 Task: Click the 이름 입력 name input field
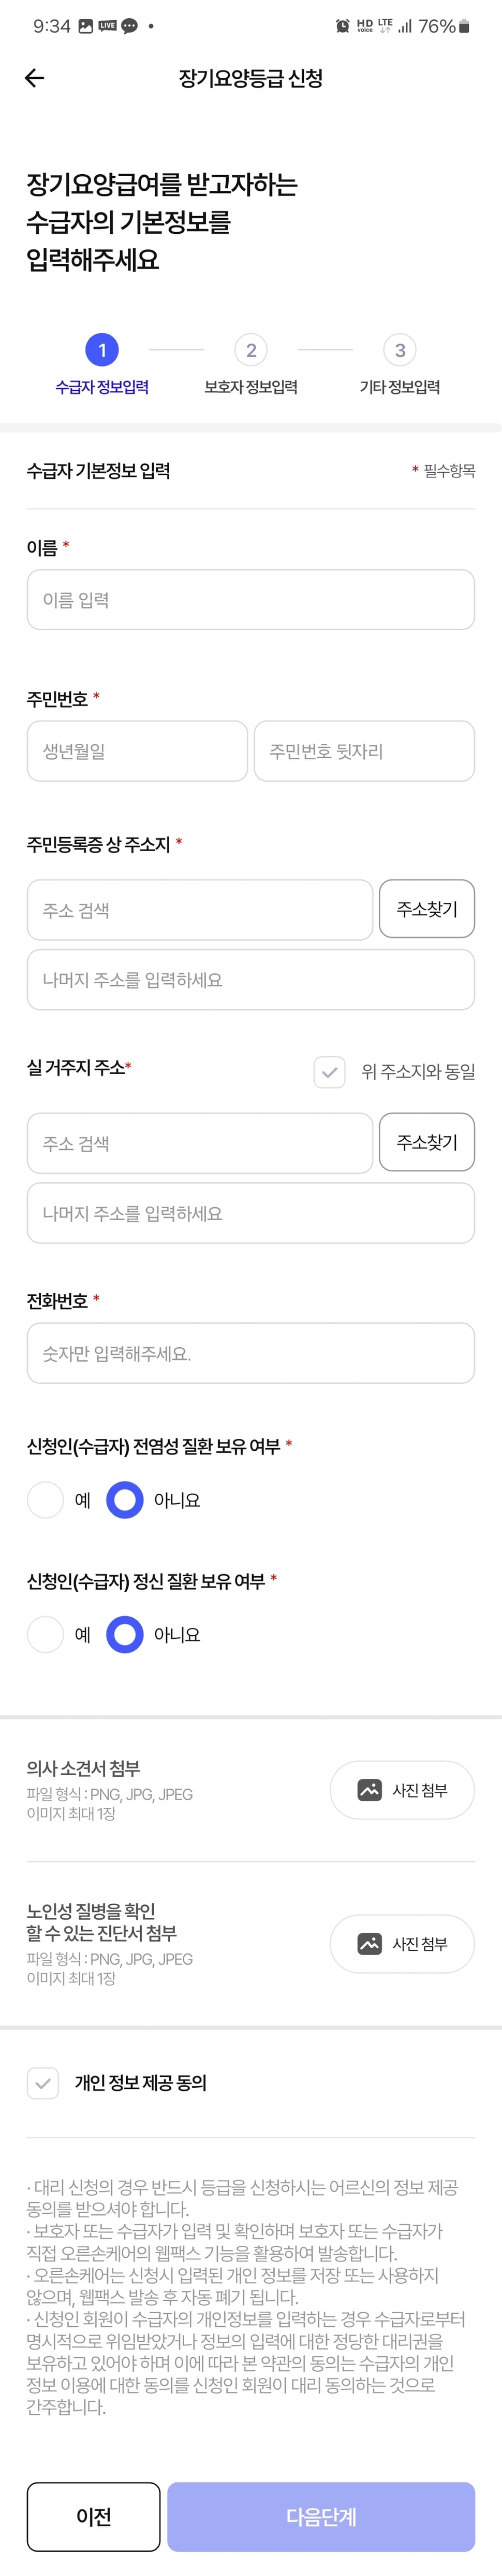(x=250, y=599)
